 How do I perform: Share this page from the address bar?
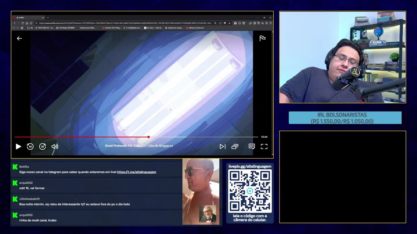coord(220,23)
